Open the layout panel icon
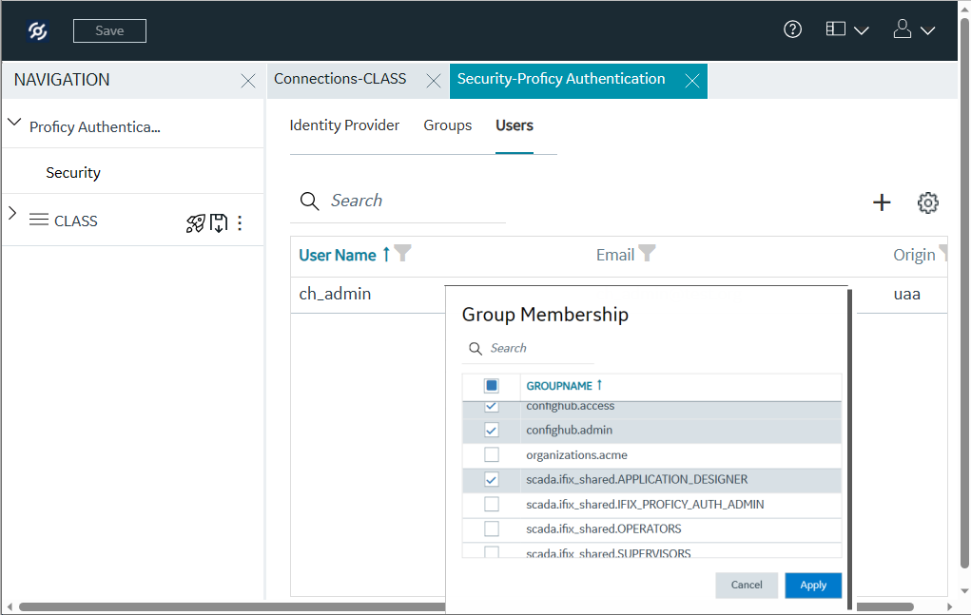This screenshot has width=971, height=615. point(835,29)
